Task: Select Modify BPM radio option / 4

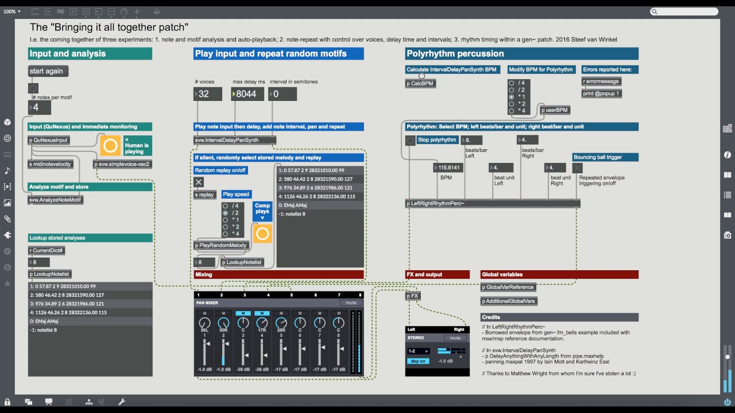Action: 512,83
